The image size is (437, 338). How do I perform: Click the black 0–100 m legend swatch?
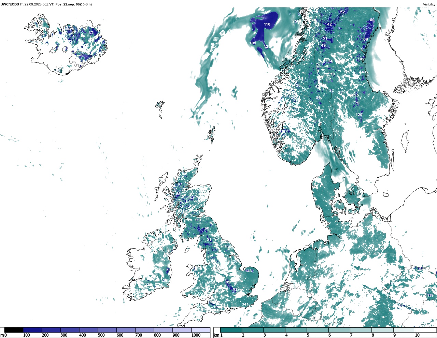14,330
